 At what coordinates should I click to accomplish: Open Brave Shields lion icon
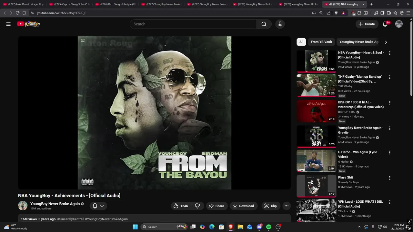[336, 13]
